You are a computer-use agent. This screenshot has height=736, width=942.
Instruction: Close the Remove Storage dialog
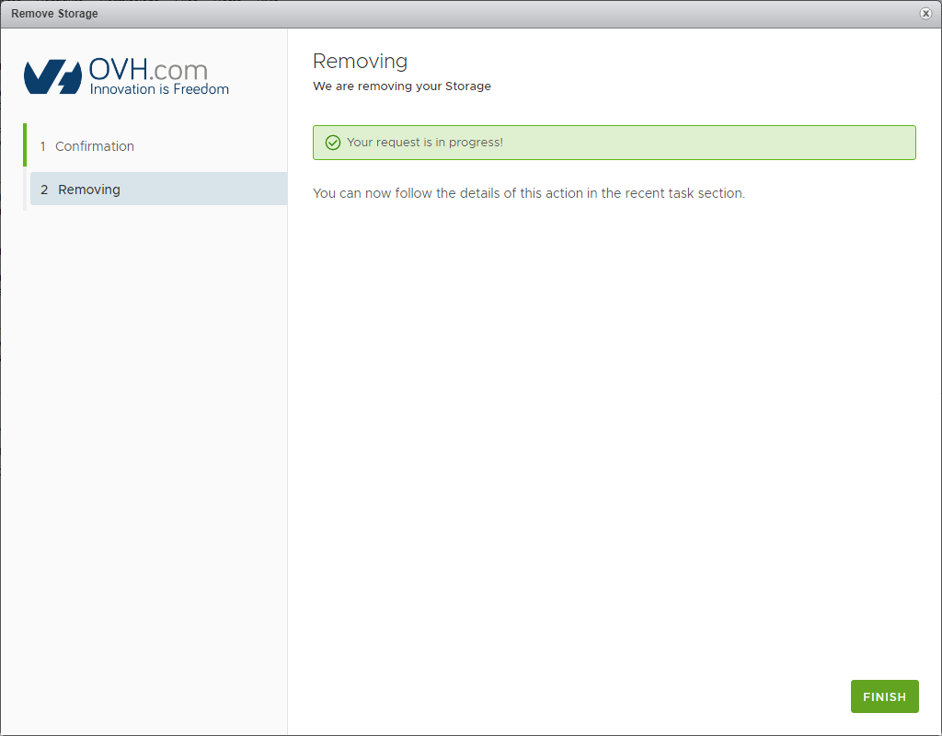(925, 14)
